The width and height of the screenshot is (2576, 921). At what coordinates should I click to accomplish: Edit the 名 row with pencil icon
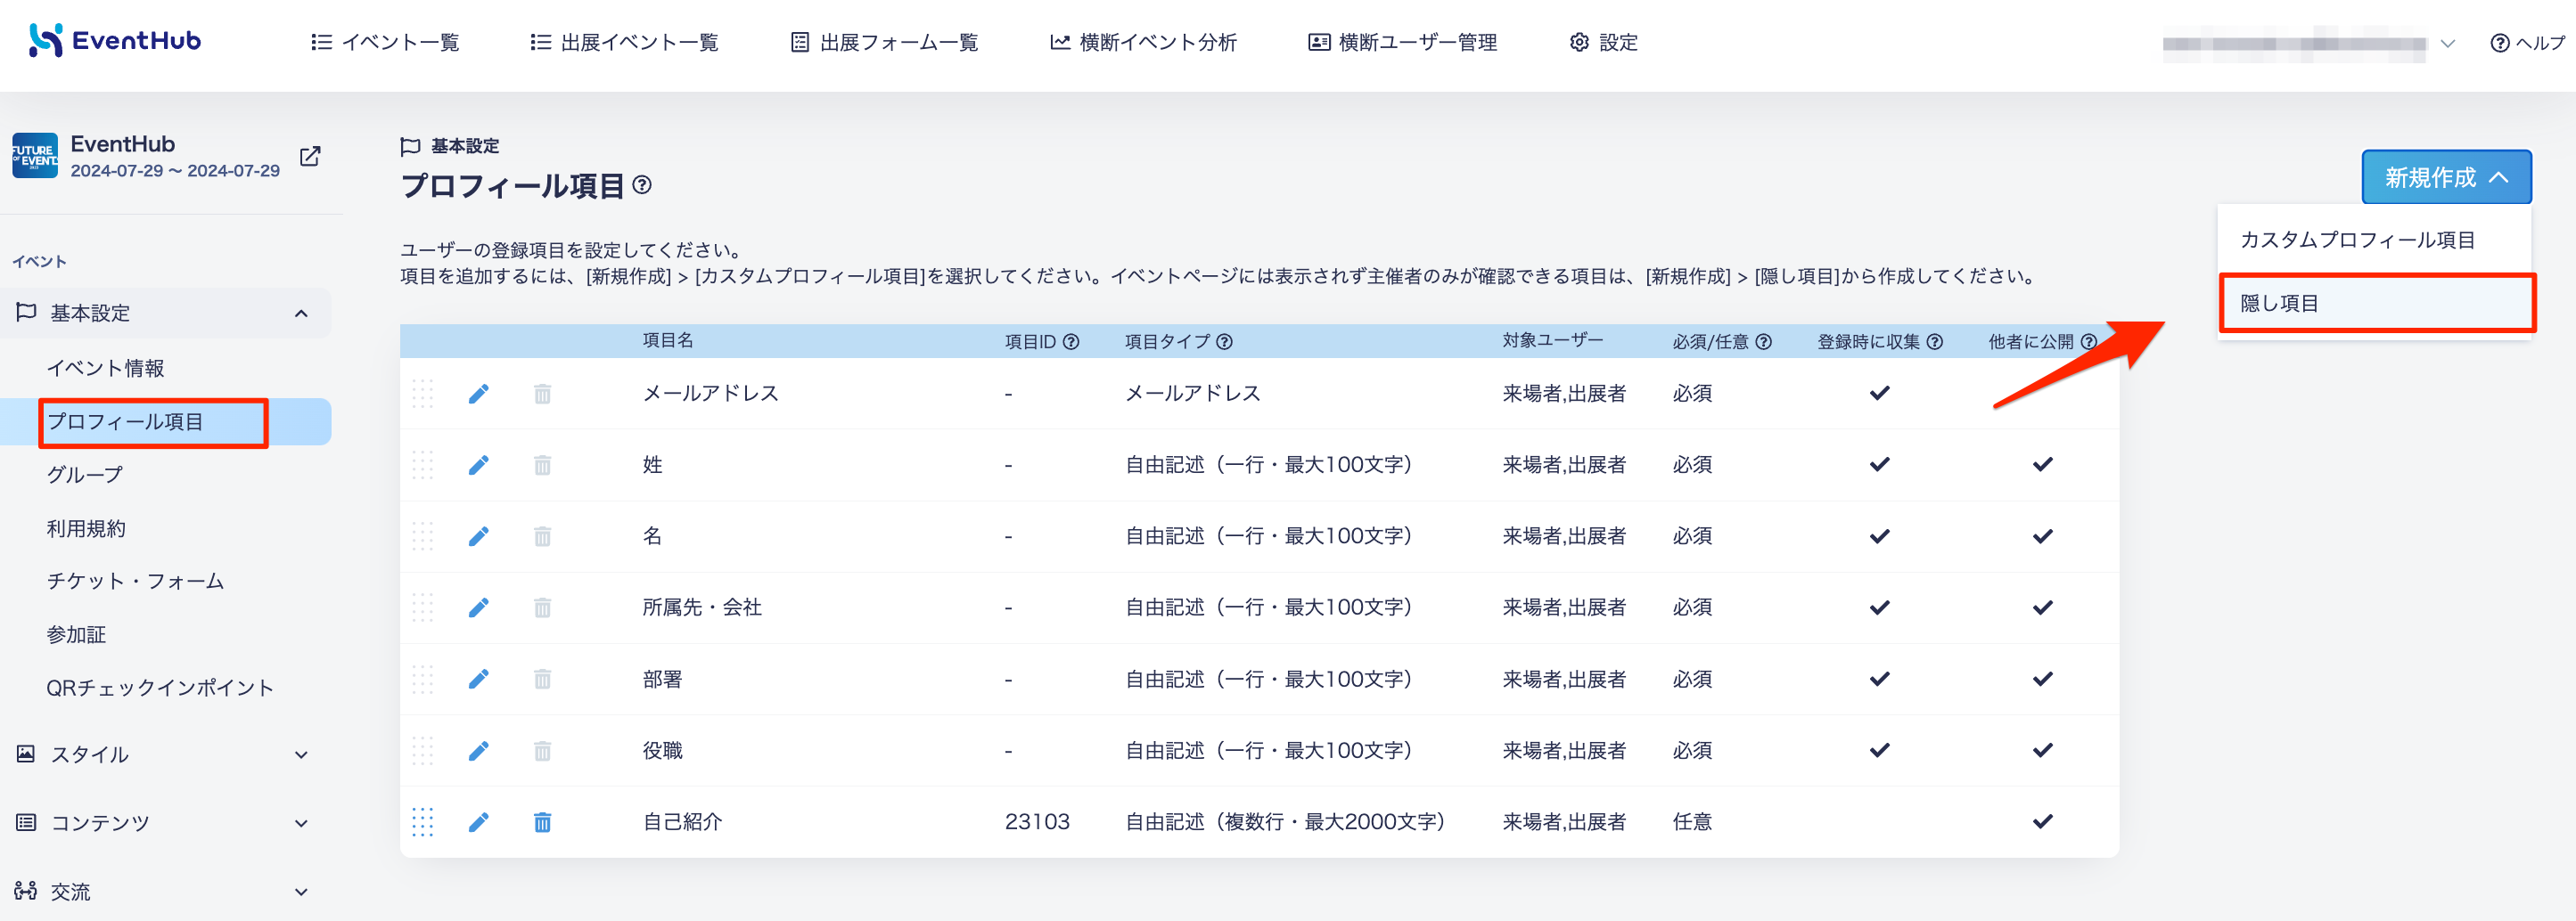coord(479,536)
